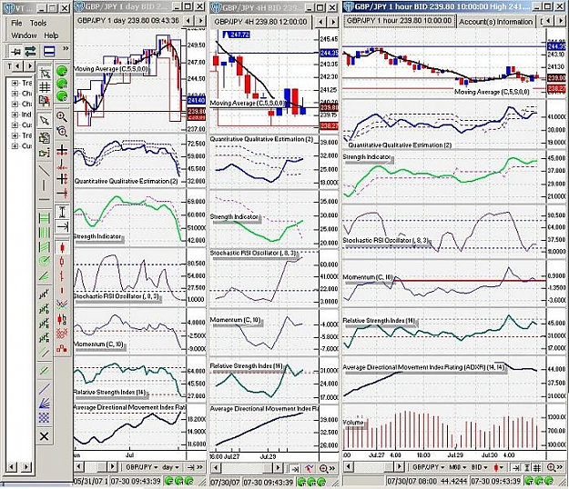Expand the 'Ind' tree node

click(x=15, y=115)
